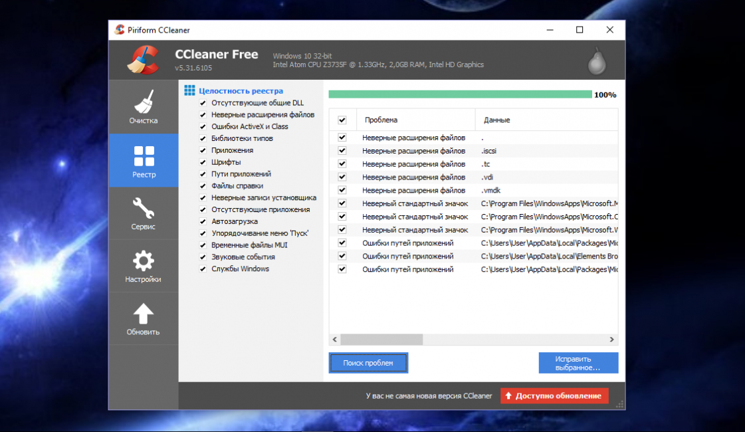Disable the Библиотеки типов checkbox
Screen dimensions: 745x432
click(x=203, y=139)
